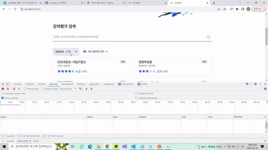Open a new browser tab with the plus button
268x150 pixels.
coord(214,3)
